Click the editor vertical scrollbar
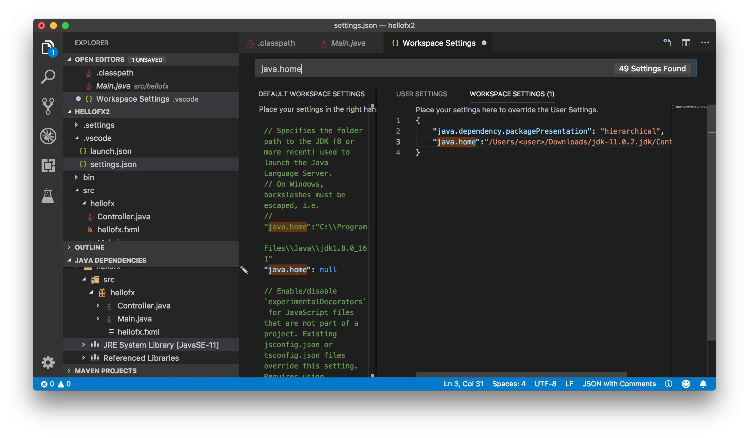 click(711, 223)
